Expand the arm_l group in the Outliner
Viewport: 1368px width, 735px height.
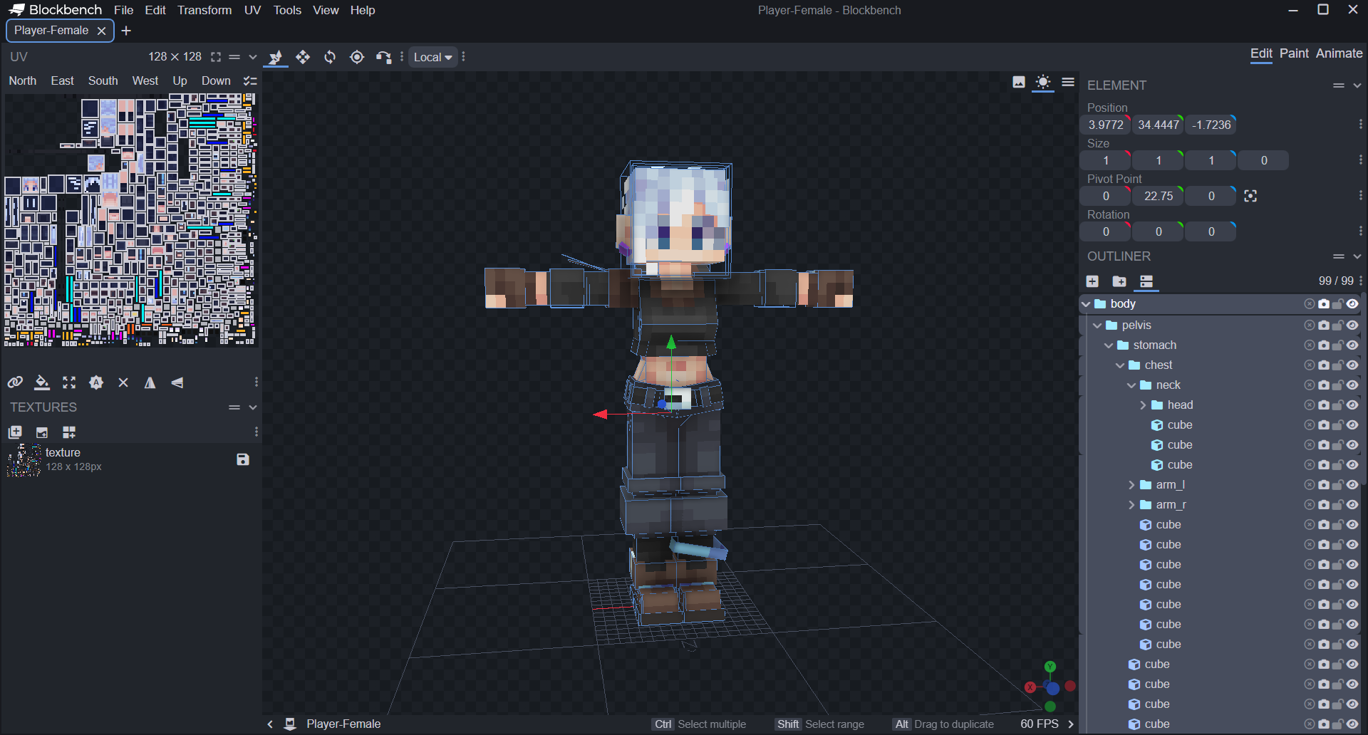(x=1131, y=484)
